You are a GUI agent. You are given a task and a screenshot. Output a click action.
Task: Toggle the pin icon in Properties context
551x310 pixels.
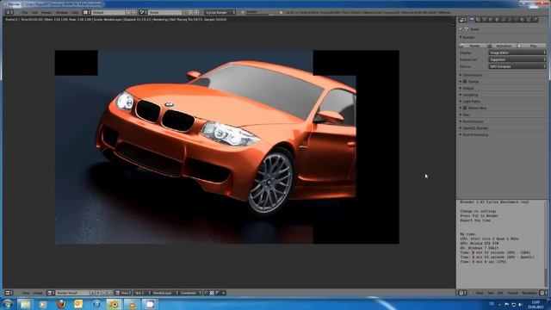(x=461, y=29)
